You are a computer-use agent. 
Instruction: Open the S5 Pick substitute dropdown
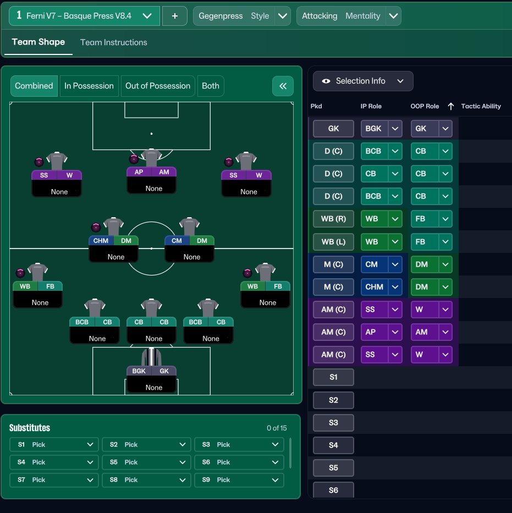pos(146,462)
